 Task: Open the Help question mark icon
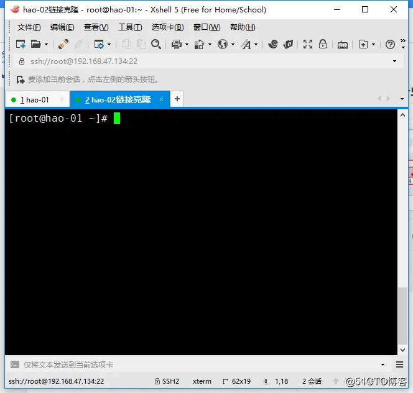(390, 45)
